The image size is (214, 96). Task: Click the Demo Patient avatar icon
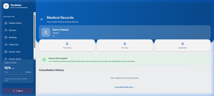(46, 32)
